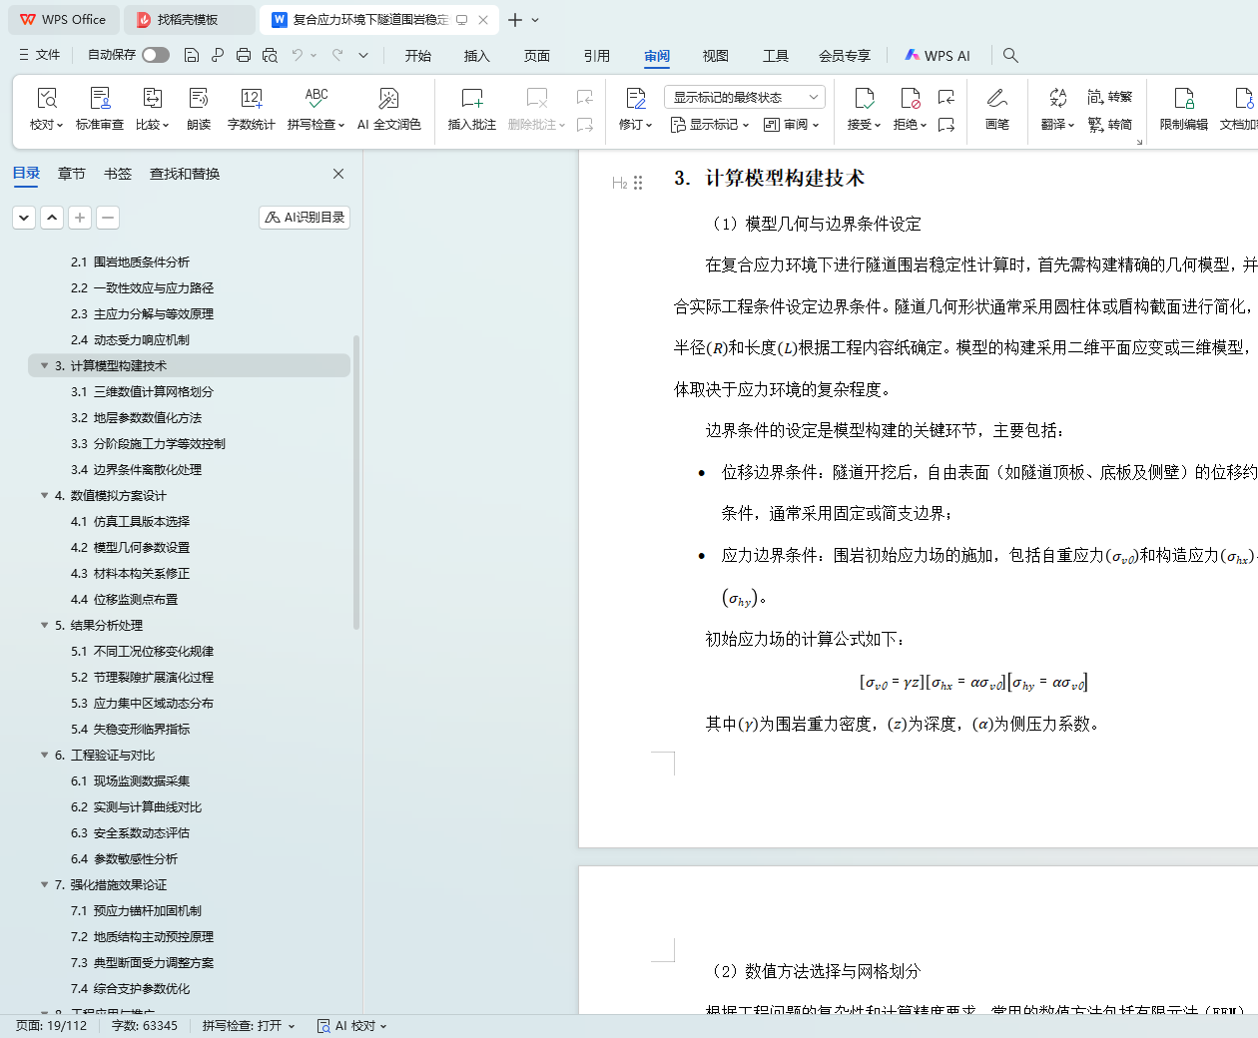Click the 插入批注 insert comment icon
1258x1038 pixels.
click(471, 99)
